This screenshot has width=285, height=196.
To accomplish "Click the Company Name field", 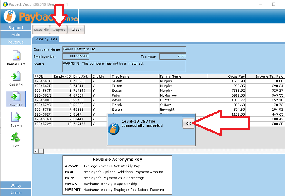I will pos(123,49).
